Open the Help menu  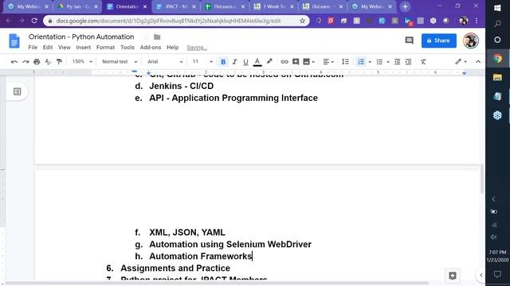[173, 48]
